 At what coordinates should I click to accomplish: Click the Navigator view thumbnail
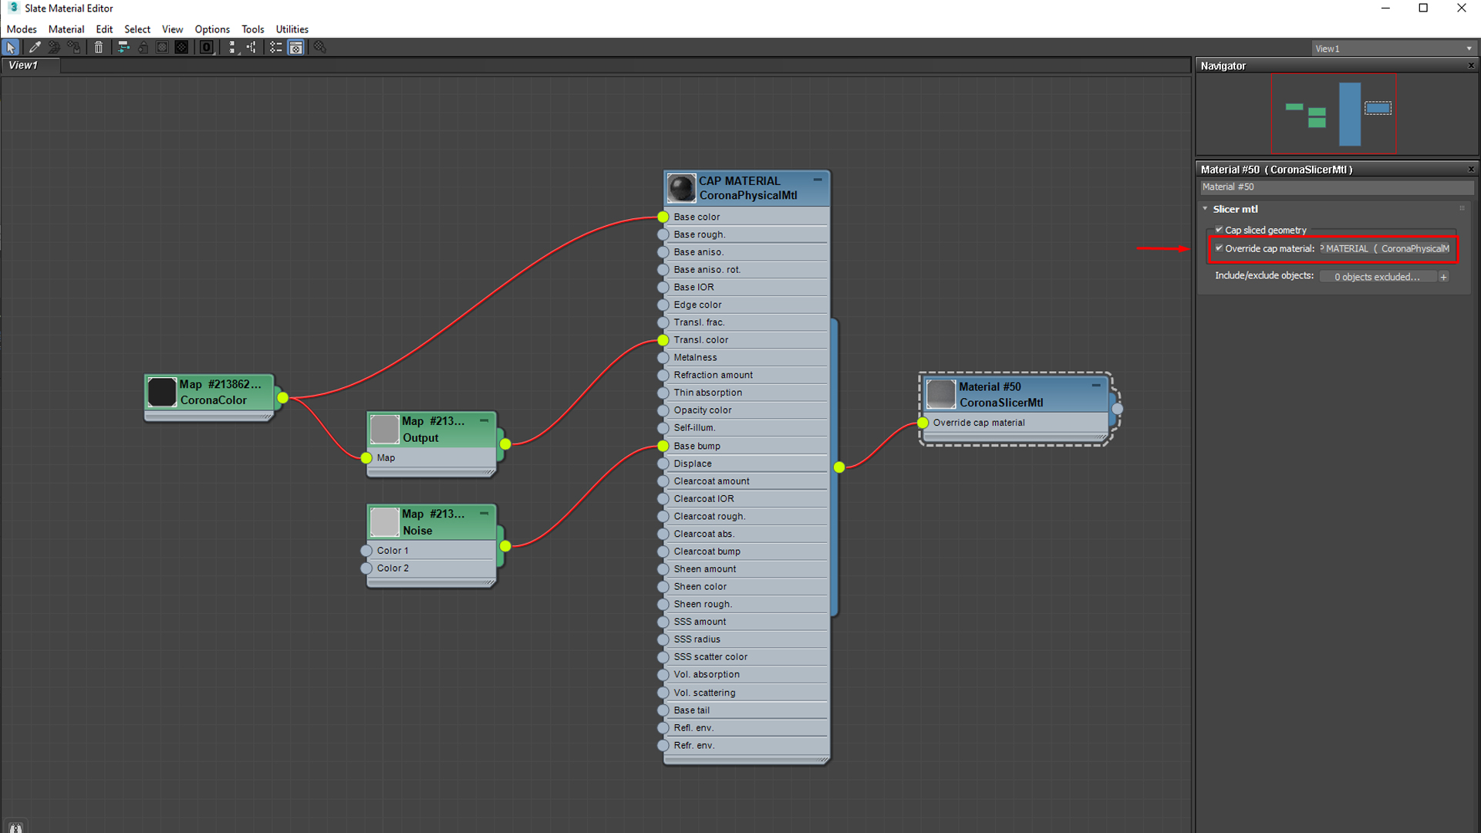1334,113
